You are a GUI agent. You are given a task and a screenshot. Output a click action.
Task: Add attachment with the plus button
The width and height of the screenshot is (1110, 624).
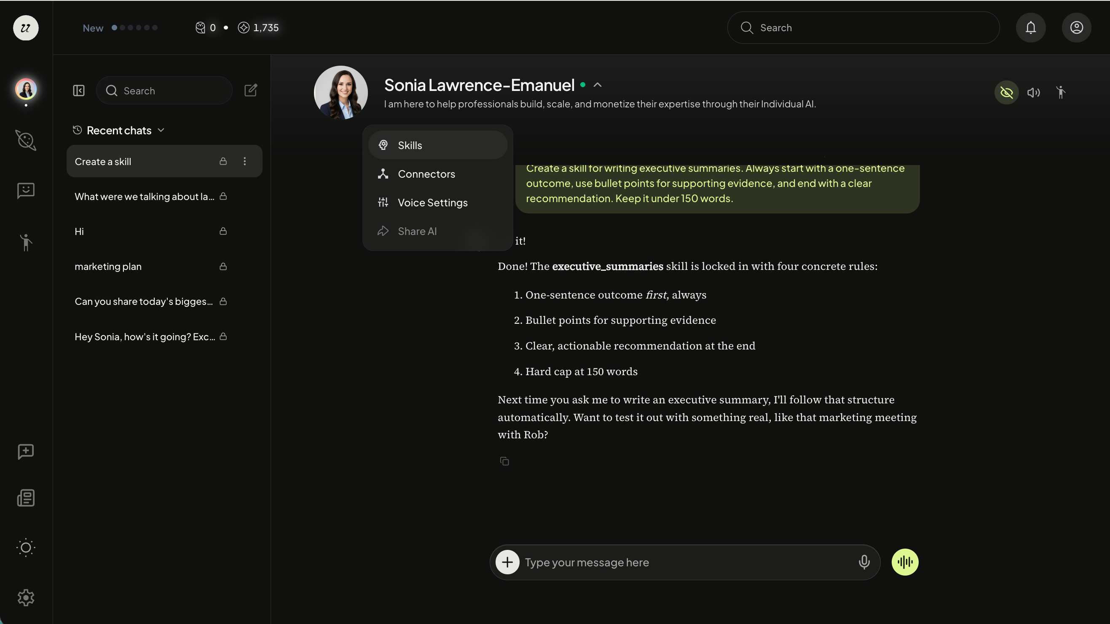pos(508,562)
